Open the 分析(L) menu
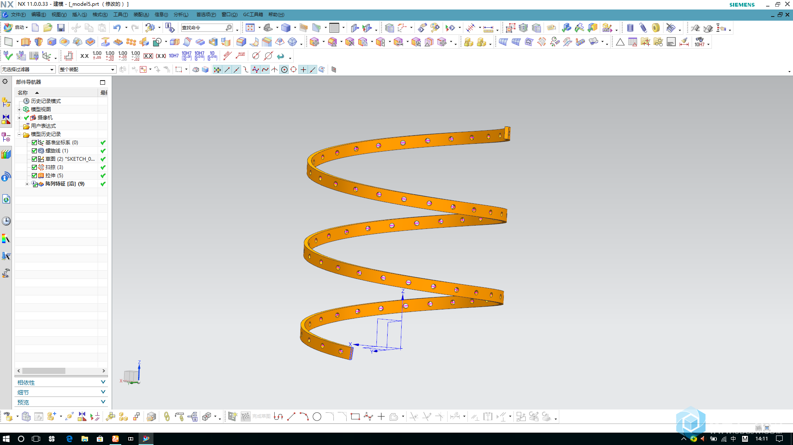Viewport: 793px width, 445px height. [x=181, y=14]
